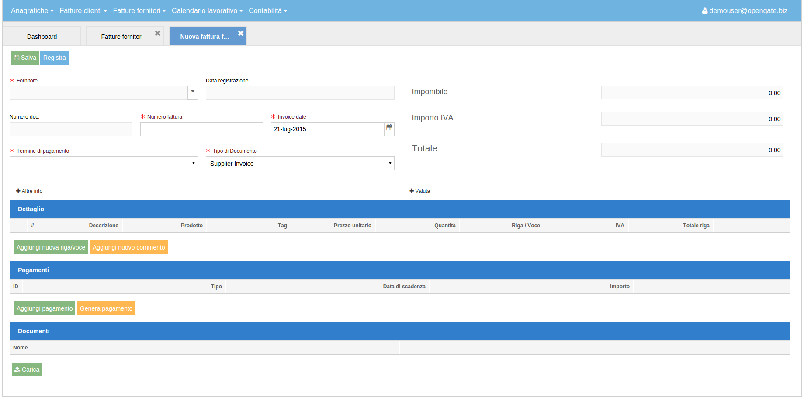The height and width of the screenshot is (397, 804).
Task: Click the Pagamenti section header
Action: [x=400, y=270]
